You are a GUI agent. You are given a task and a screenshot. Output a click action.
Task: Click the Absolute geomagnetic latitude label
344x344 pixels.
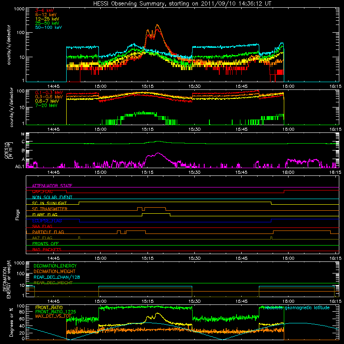point(297,307)
